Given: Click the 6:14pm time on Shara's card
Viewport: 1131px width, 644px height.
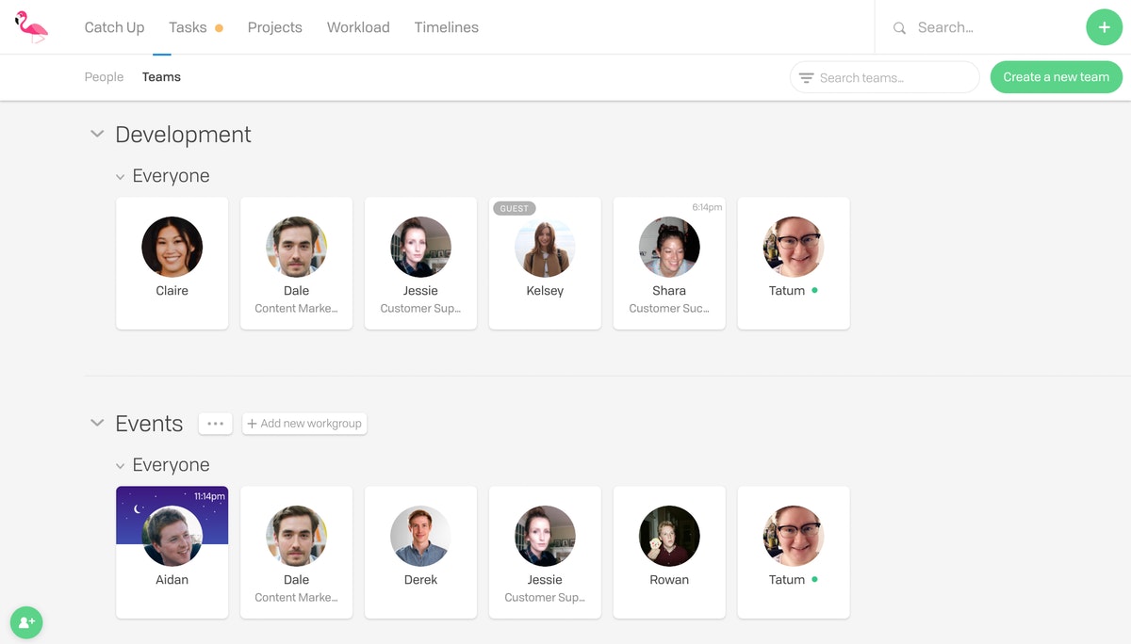Looking at the screenshot, I should (x=707, y=207).
